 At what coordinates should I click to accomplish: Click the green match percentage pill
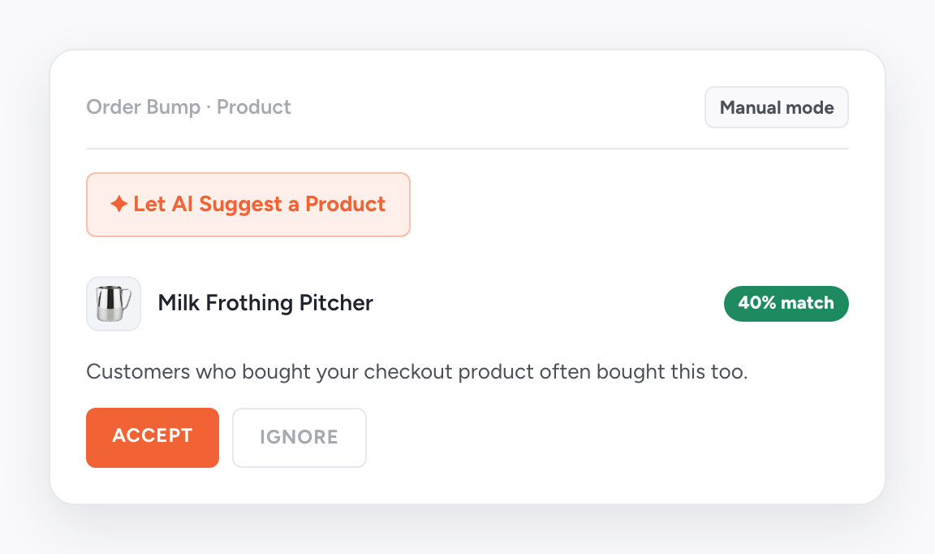(x=786, y=303)
